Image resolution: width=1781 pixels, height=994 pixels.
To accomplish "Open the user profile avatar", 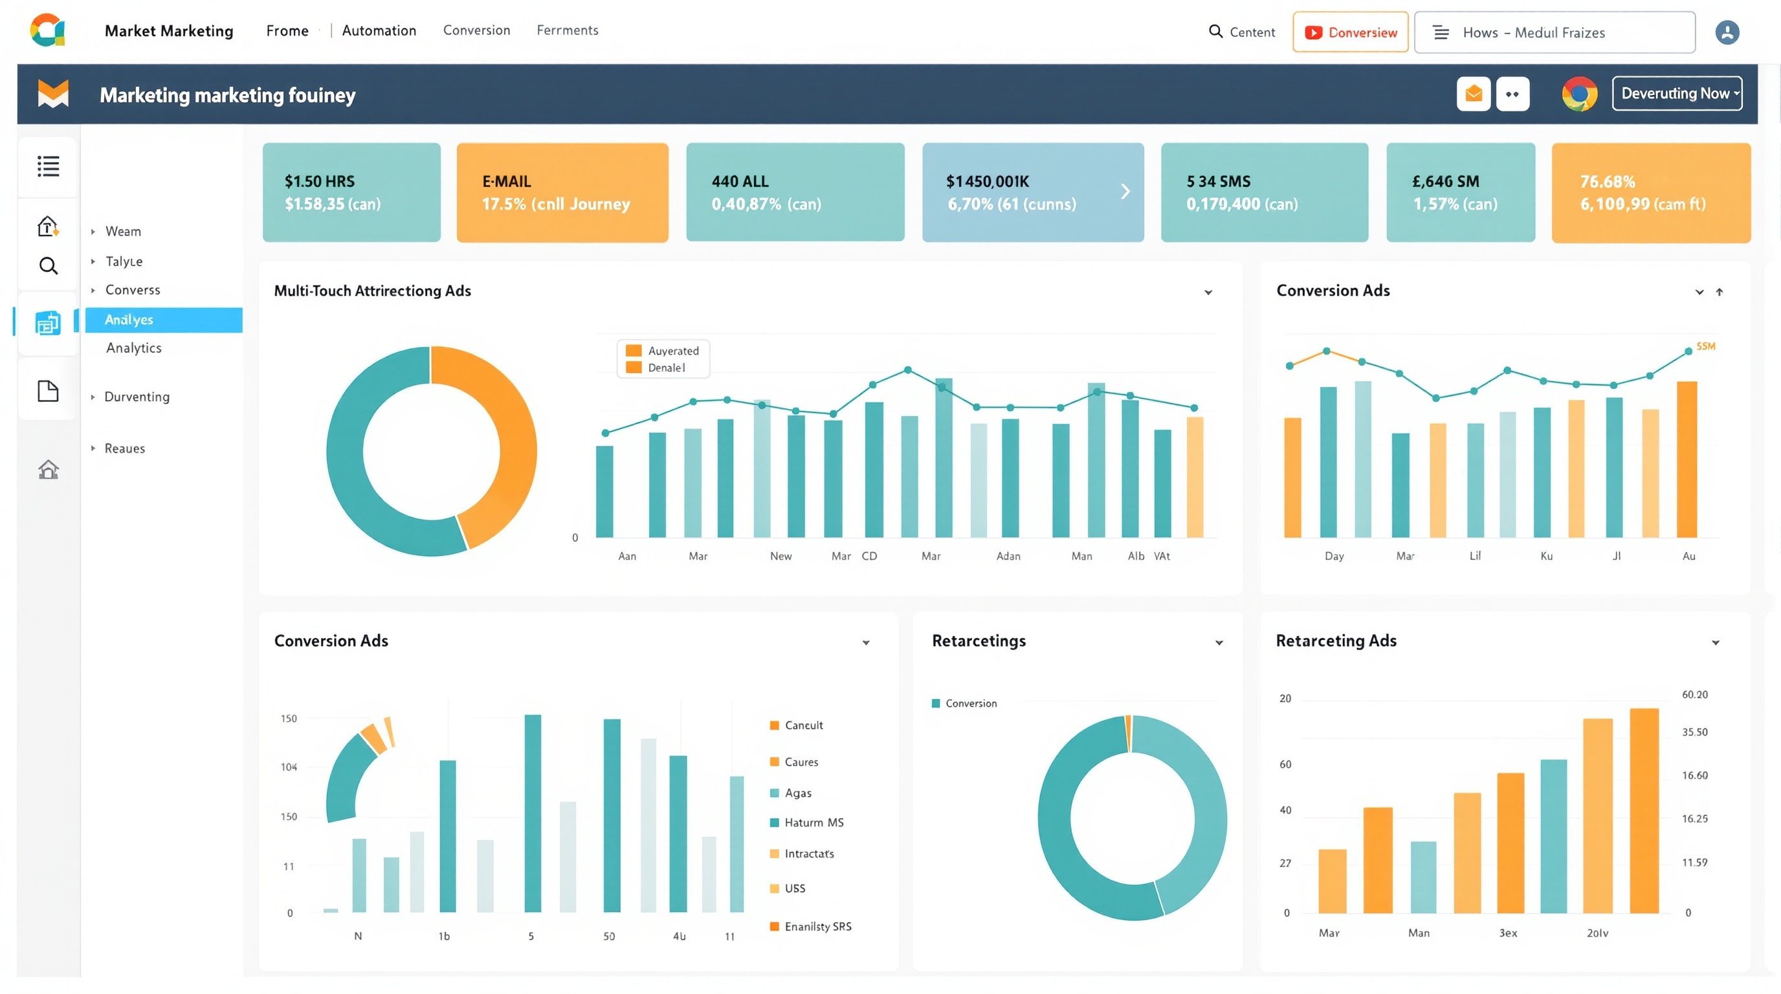I will pos(1727,32).
